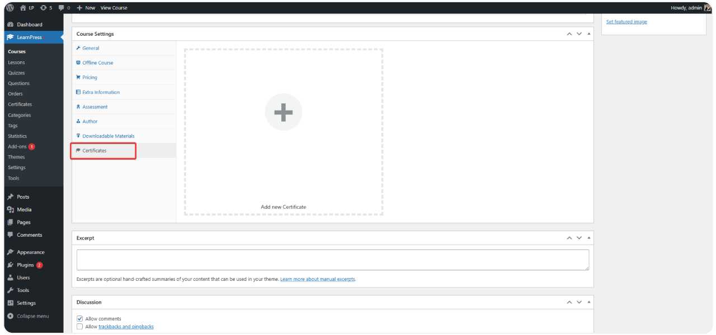Click the Set featured image link

pos(626,22)
